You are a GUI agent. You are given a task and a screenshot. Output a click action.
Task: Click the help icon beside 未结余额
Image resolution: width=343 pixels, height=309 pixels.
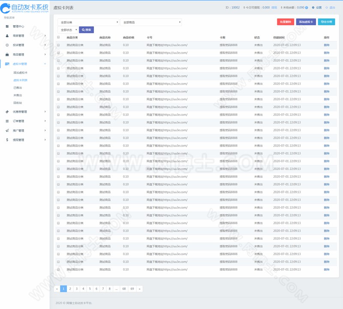(307, 8)
